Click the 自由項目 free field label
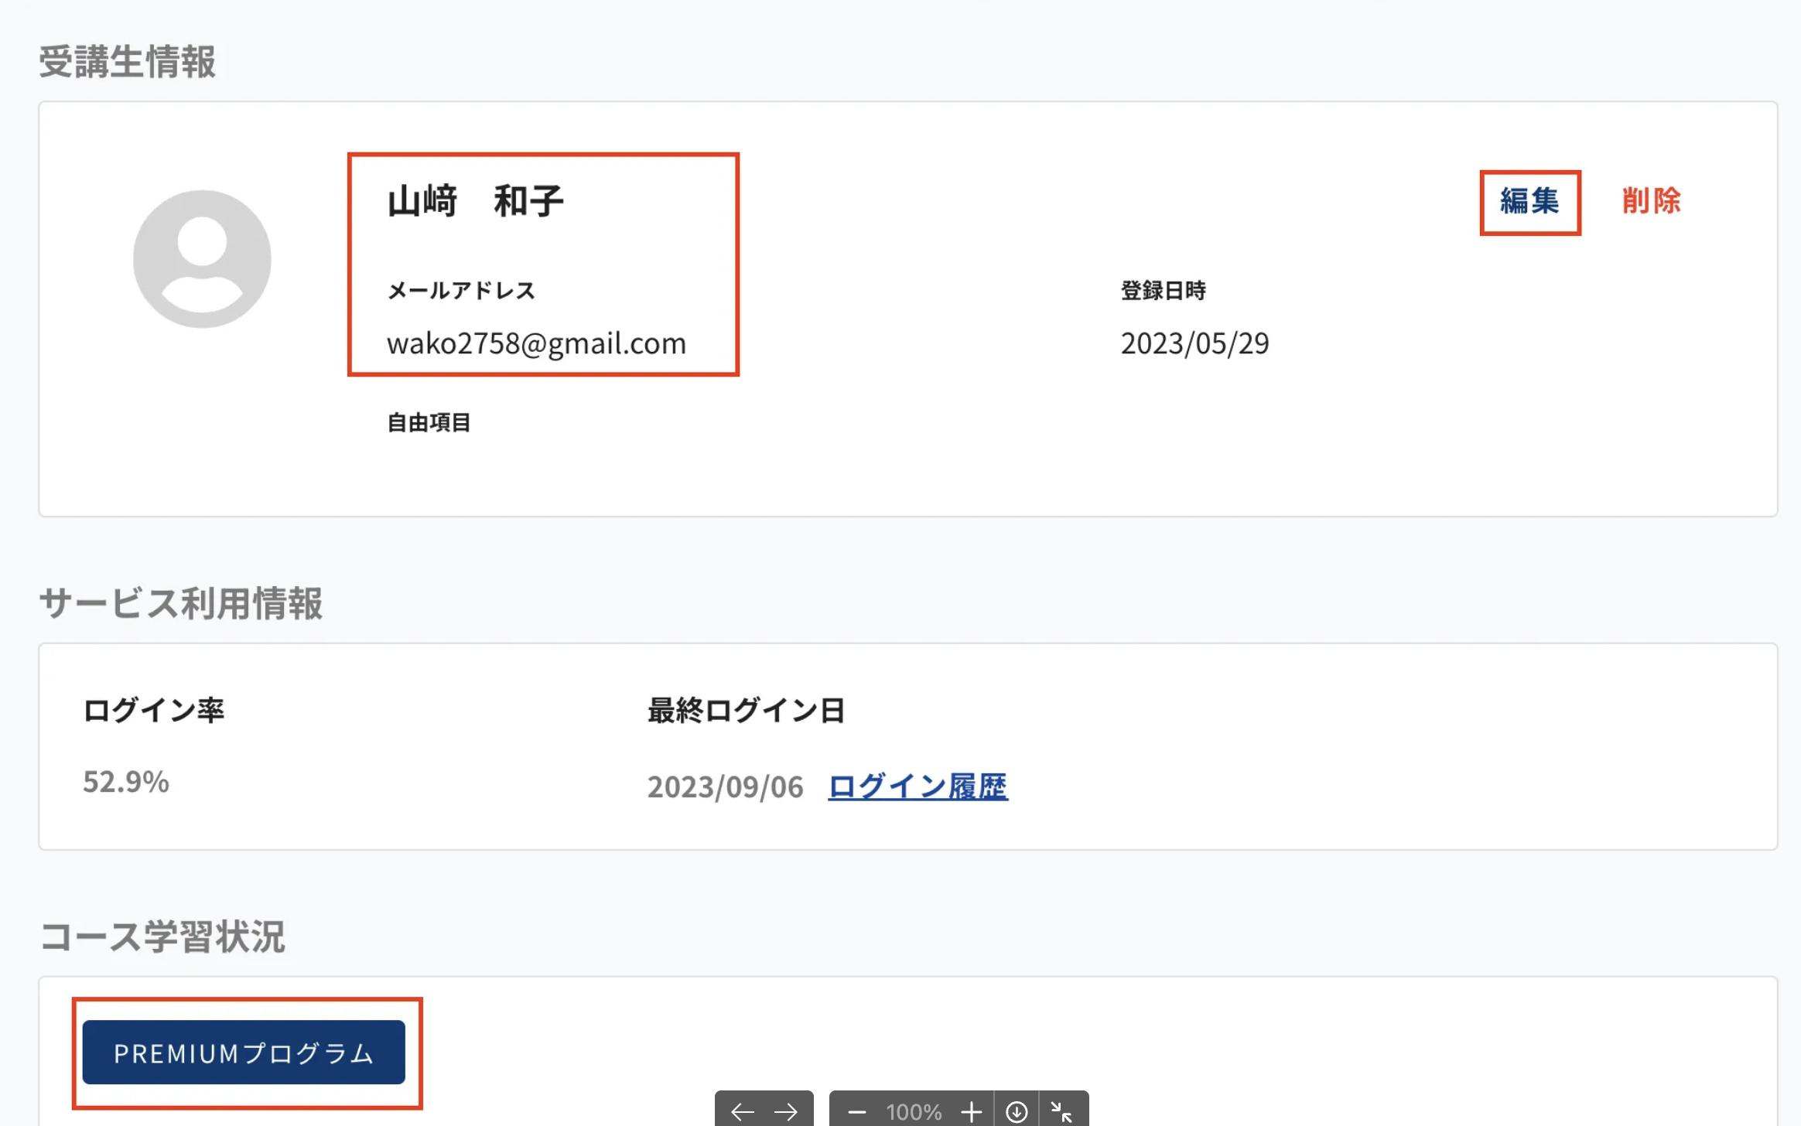Screen dimensions: 1801x1126 point(429,422)
